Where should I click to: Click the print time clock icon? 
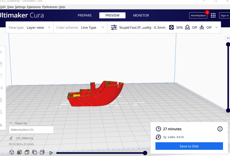coord(158,129)
